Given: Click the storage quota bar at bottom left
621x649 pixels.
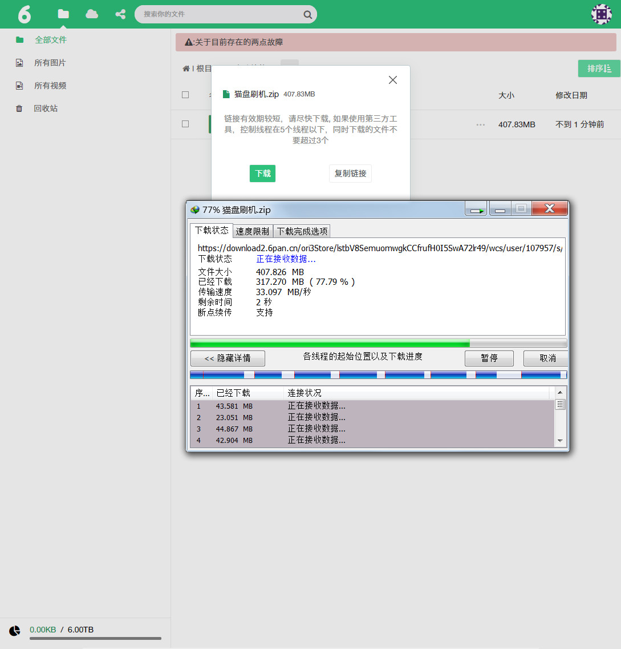Looking at the screenshot, I should pyautogui.click(x=95, y=639).
